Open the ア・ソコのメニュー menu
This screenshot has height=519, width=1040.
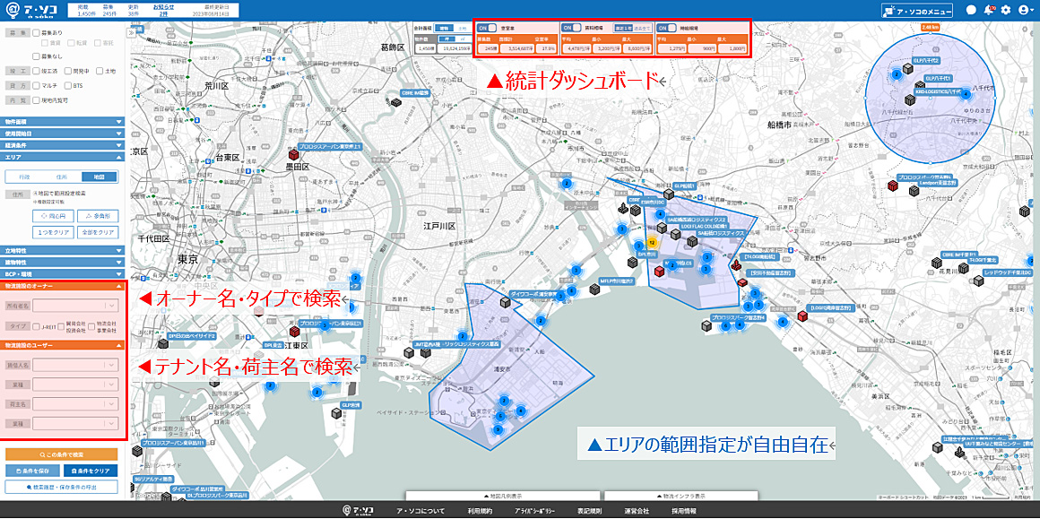pyautogui.click(x=917, y=12)
